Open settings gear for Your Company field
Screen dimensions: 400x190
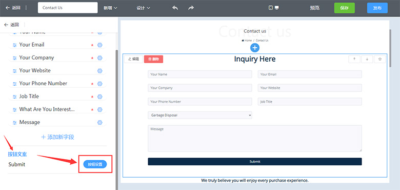pos(100,58)
